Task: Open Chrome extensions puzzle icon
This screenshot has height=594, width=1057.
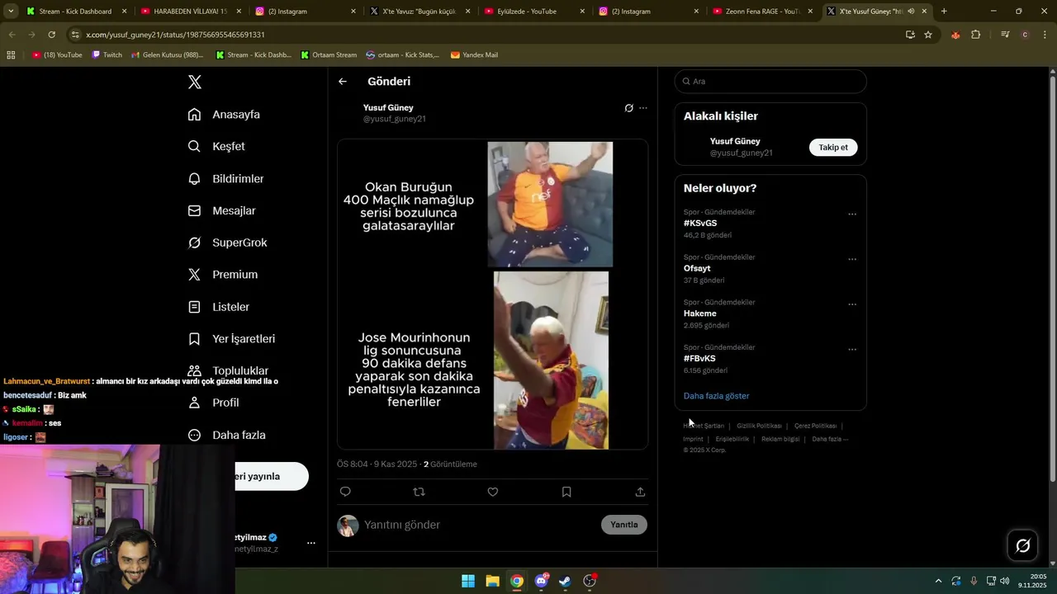Action: pos(976,35)
